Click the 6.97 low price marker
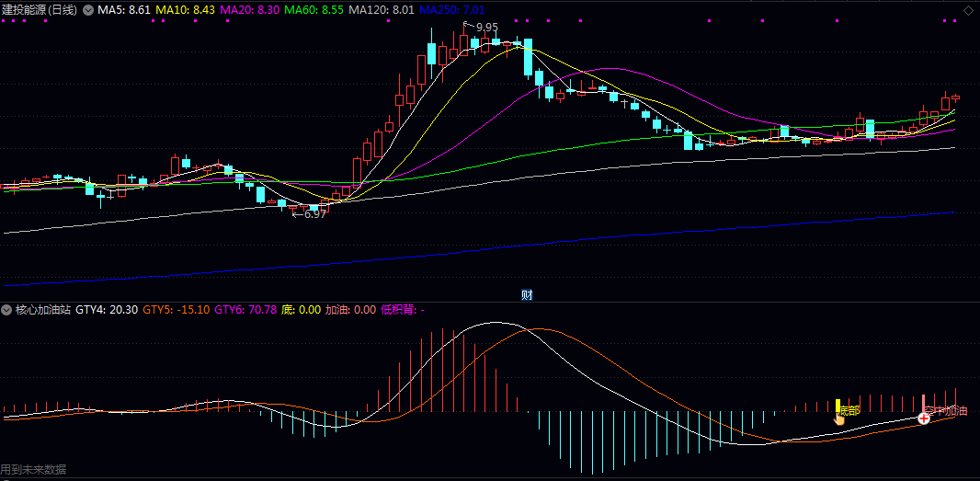The width and height of the screenshot is (980, 481). 314,214
